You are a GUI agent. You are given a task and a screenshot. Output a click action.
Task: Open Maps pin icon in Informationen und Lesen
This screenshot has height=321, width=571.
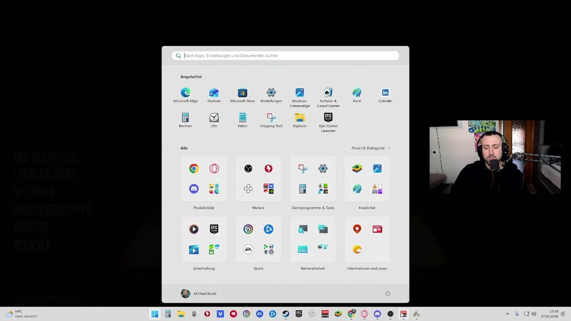click(x=357, y=229)
